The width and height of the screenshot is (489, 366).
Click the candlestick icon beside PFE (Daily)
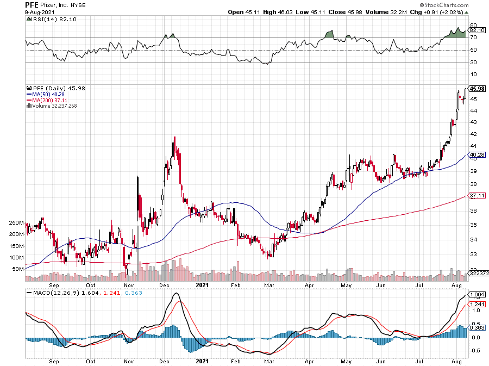(x=29, y=88)
